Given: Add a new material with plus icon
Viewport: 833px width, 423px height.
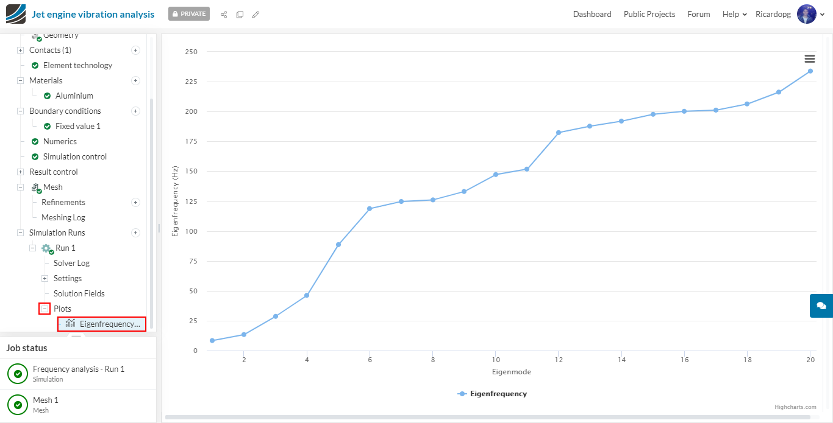Looking at the screenshot, I should tap(135, 80).
